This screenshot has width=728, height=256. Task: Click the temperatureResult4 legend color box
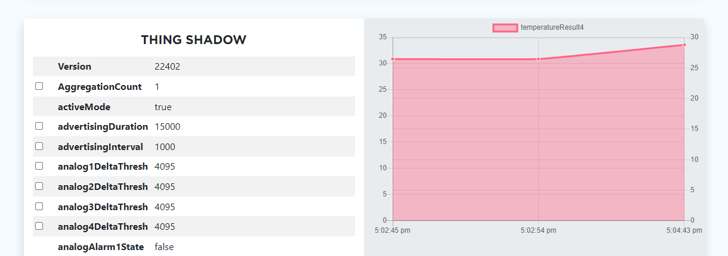point(505,27)
